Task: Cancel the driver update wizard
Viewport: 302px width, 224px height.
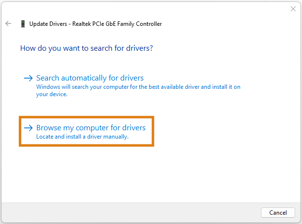Action: [x=278, y=212]
